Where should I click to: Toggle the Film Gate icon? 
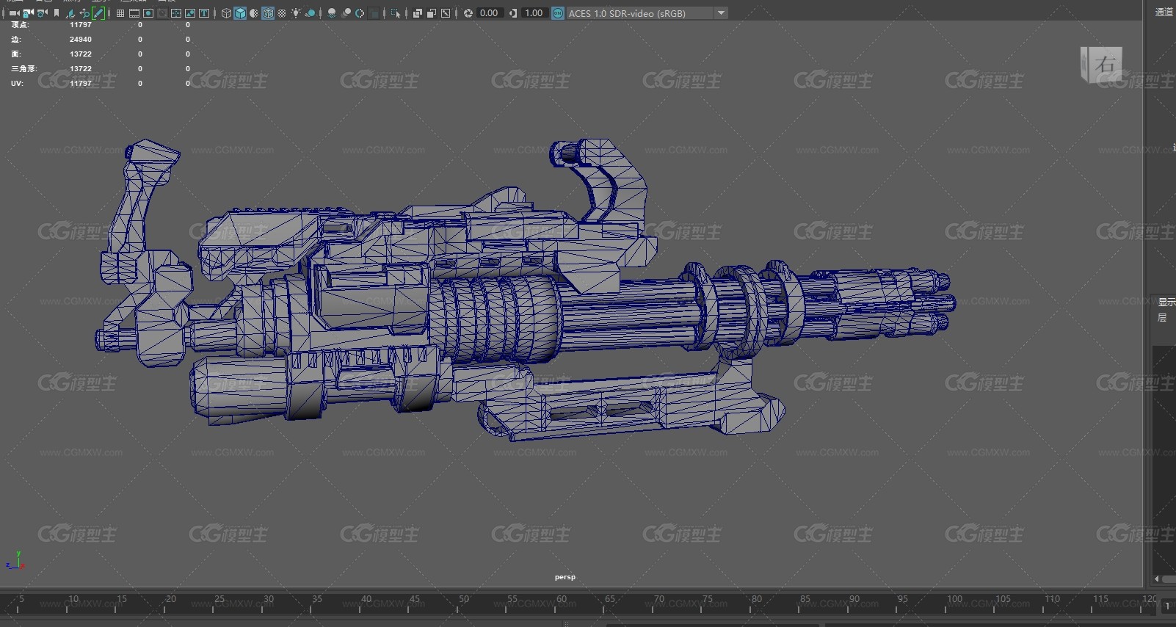point(134,13)
